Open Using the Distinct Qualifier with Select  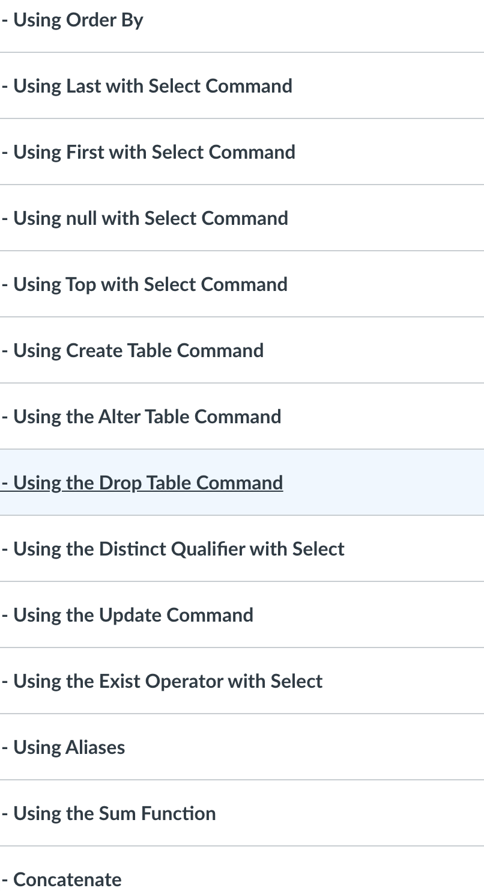[173, 549]
